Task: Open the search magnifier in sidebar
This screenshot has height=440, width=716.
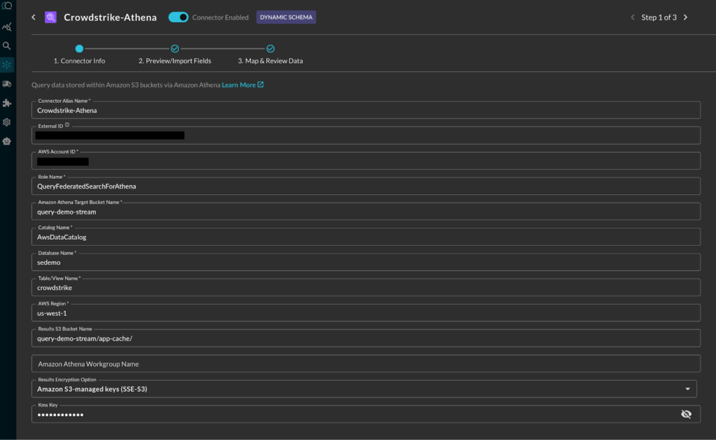Action: point(7,46)
